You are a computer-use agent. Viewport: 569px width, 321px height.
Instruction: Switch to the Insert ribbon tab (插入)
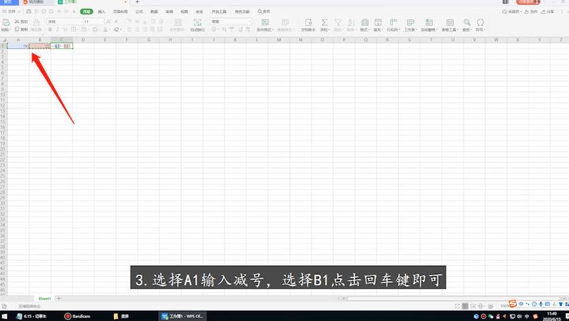(102, 12)
